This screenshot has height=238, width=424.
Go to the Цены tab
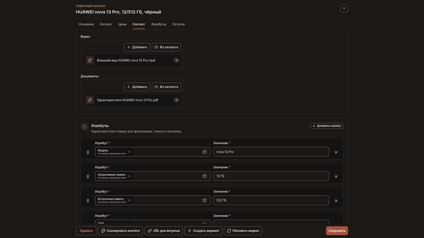pyautogui.click(x=122, y=24)
